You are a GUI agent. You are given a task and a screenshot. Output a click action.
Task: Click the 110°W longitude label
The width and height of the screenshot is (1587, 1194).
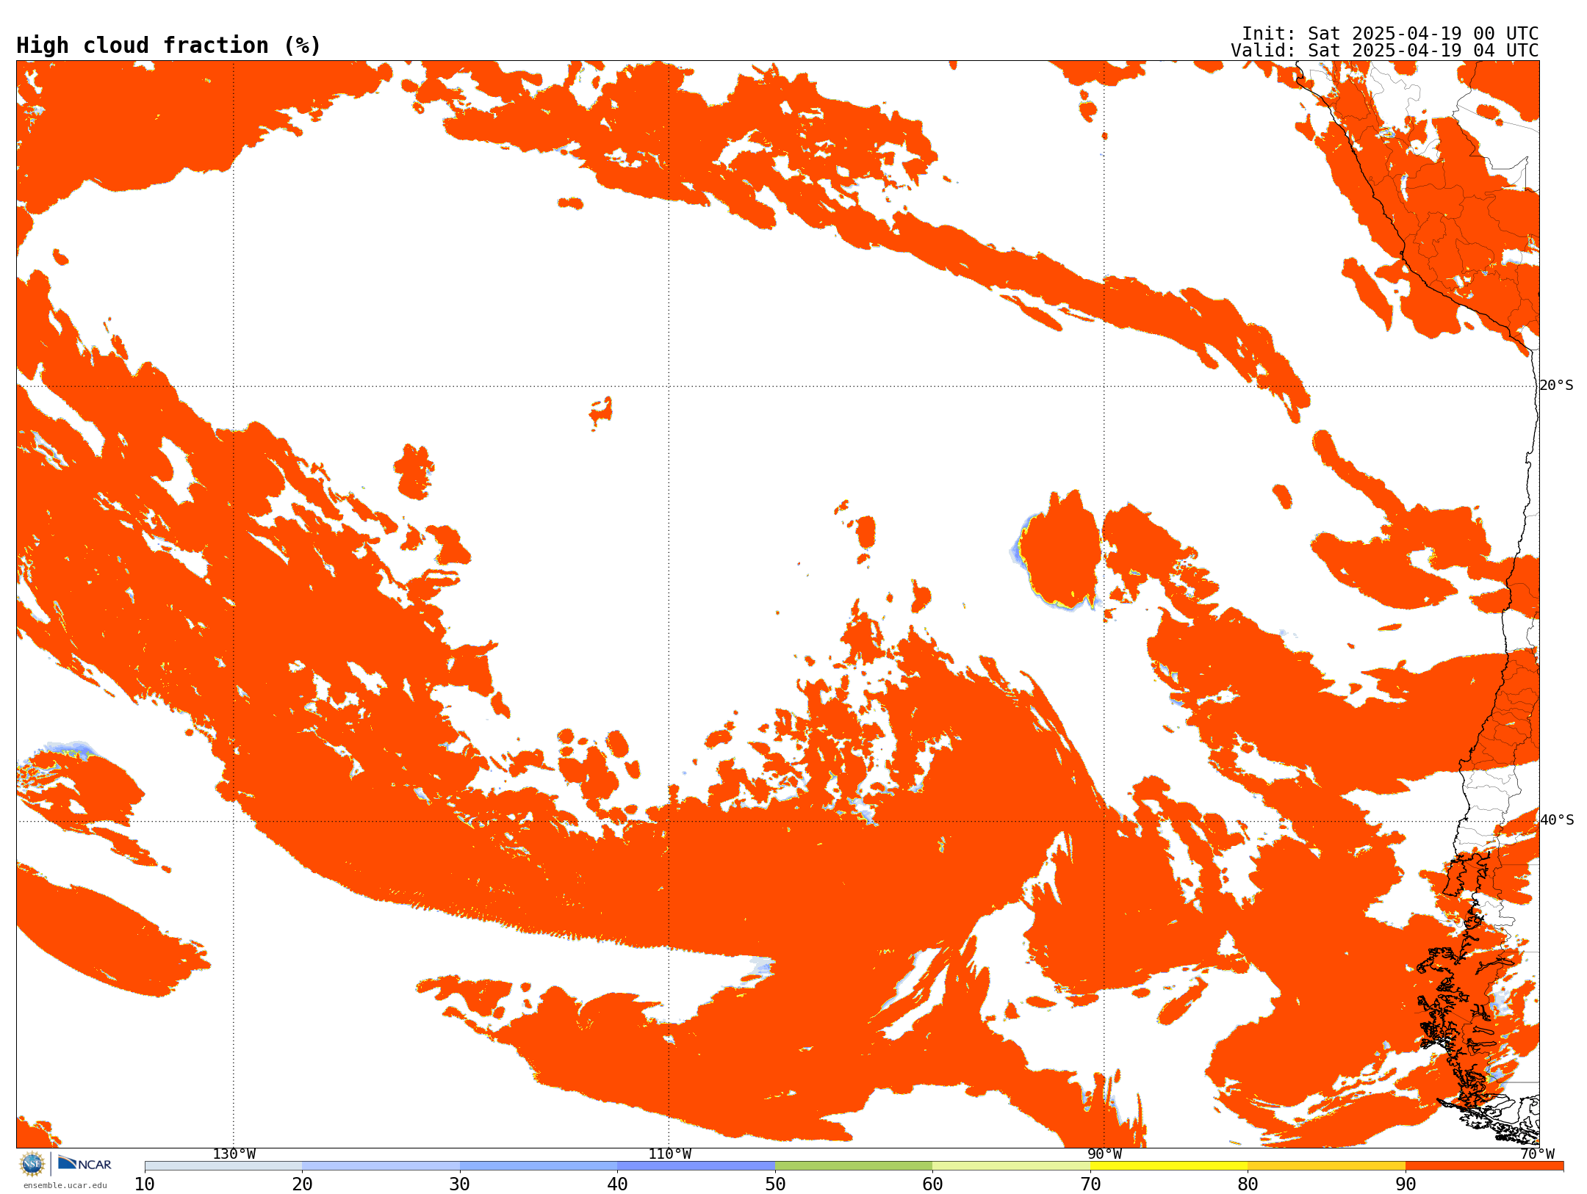click(669, 1154)
